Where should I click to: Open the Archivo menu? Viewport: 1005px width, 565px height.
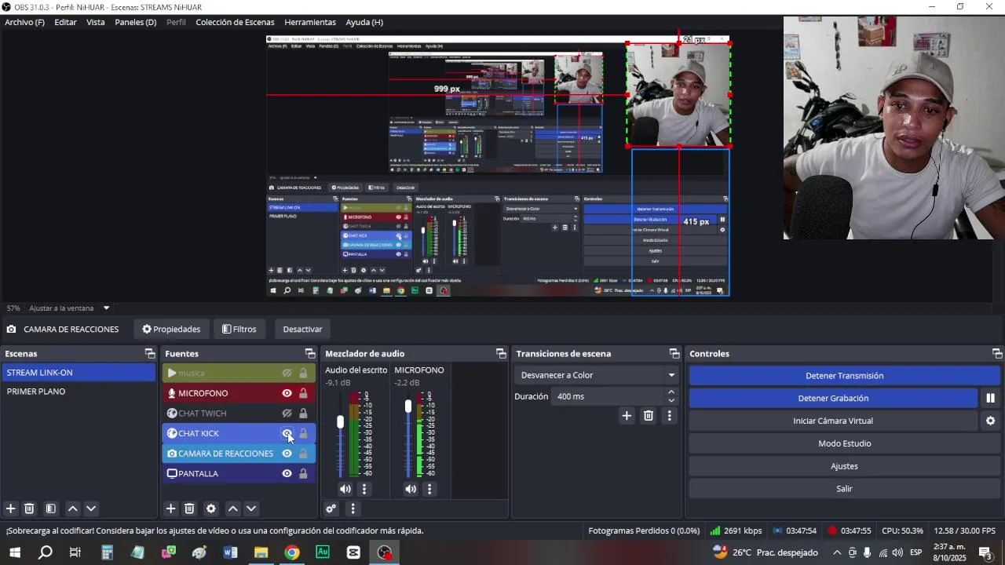[24, 22]
